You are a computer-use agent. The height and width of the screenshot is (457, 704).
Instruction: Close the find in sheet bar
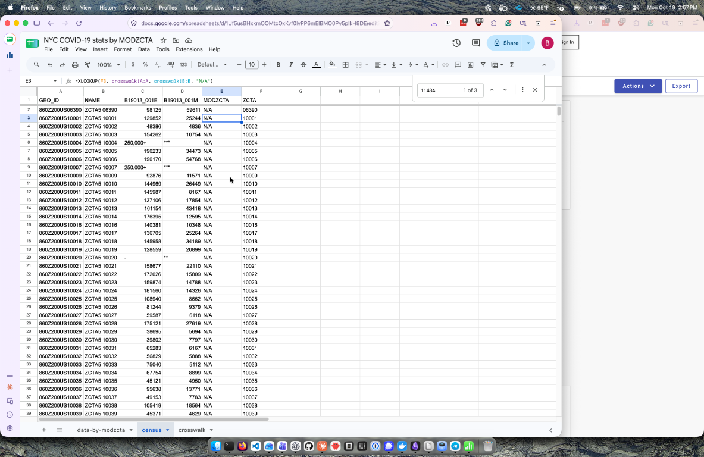point(535,90)
